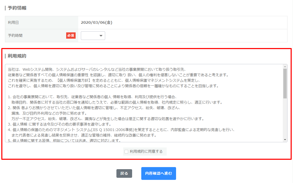The width and height of the screenshot is (293, 183).
Task: Click the 予約時間 row label
Action: coord(15,36)
